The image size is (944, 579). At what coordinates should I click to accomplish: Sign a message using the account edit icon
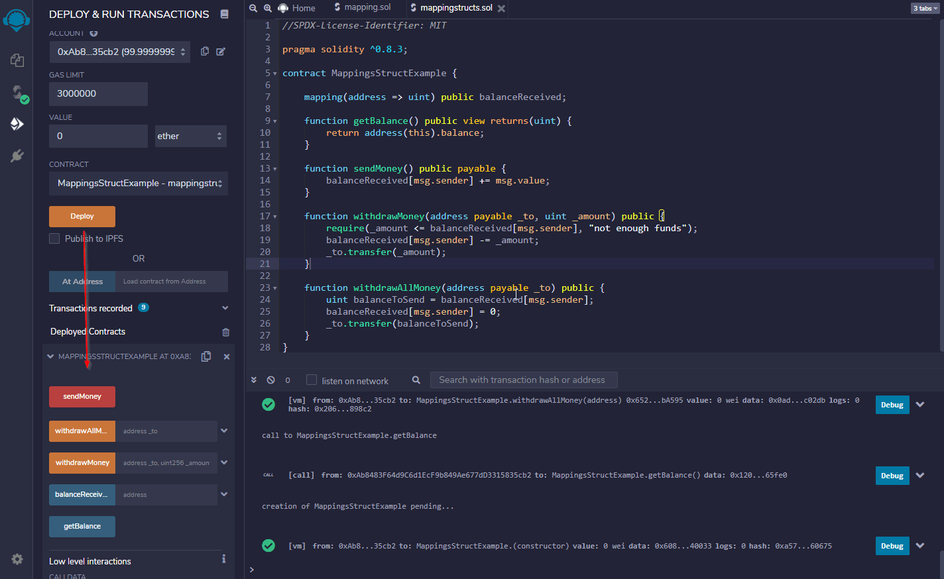click(221, 51)
